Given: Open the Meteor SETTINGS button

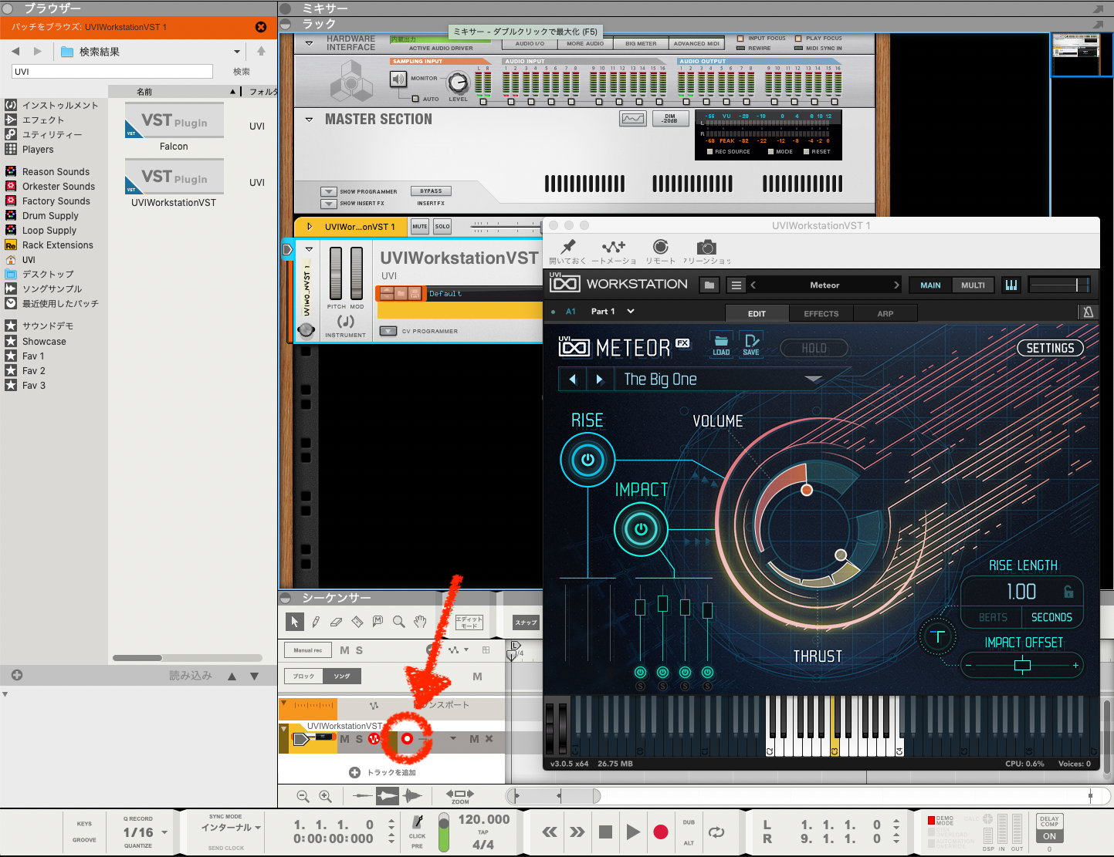Looking at the screenshot, I should click(1050, 348).
